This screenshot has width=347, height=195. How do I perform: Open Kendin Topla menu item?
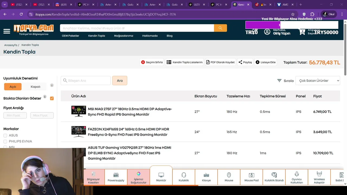tap(97, 36)
